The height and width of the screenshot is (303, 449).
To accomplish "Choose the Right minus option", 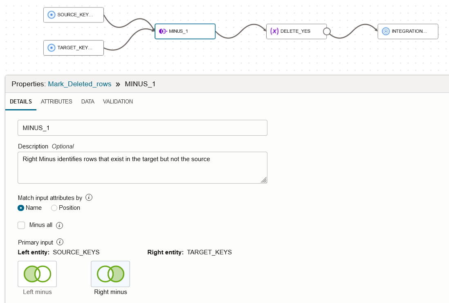I will pos(110,274).
